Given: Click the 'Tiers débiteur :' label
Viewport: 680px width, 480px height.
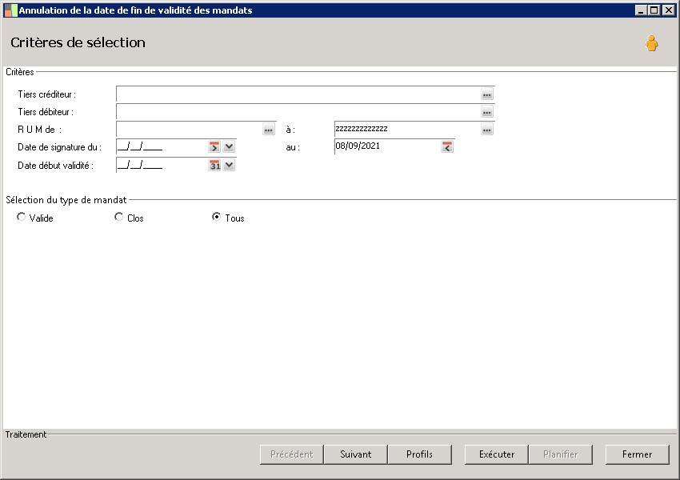Looking at the screenshot, I should point(46,112).
